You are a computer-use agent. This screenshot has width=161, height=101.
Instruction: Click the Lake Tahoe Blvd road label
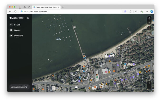[129, 71]
